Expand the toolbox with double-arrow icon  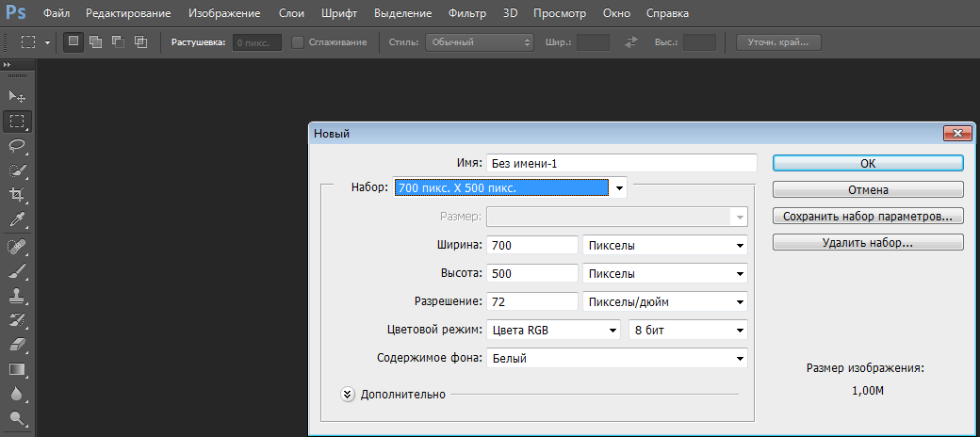click(8, 64)
